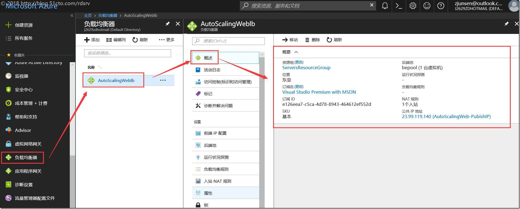The image size is (520, 209).
Task: Open public IP 23.99.119.140 link
Action: point(446,116)
